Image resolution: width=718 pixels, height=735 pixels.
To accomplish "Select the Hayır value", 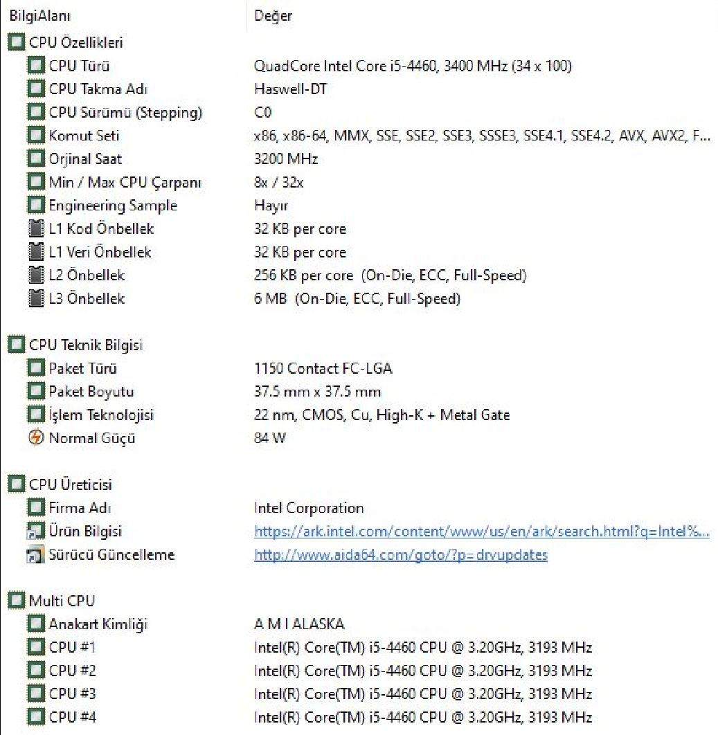I will [271, 206].
